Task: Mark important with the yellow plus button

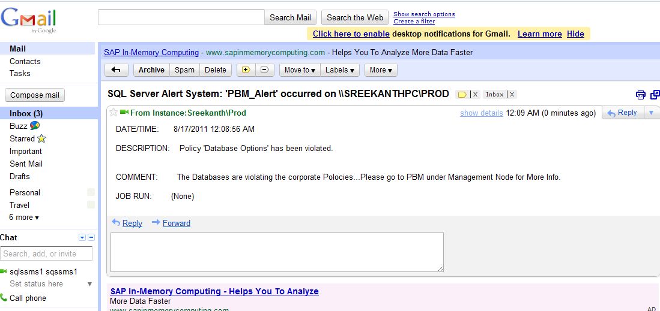Action: pos(245,70)
